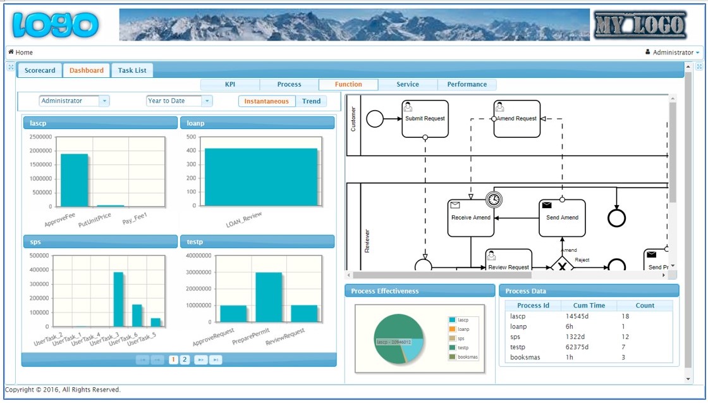Switch to the Task List tab

click(x=132, y=70)
